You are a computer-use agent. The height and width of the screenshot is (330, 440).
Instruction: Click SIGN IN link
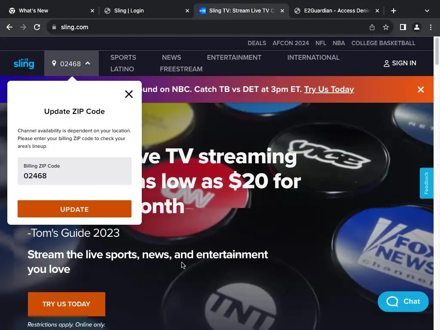point(400,64)
